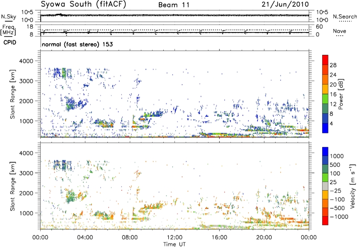The width and height of the screenshot is (357, 247).
Task: Click the 'Slant Range [km]' label of velocity panel
Action: coord(12,186)
